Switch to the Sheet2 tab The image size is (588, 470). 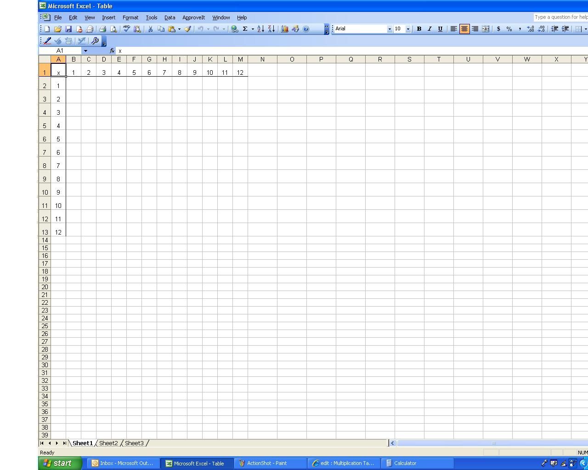click(x=108, y=443)
